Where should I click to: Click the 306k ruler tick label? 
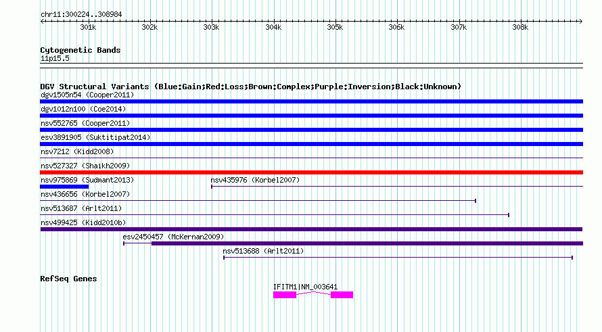[396, 28]
